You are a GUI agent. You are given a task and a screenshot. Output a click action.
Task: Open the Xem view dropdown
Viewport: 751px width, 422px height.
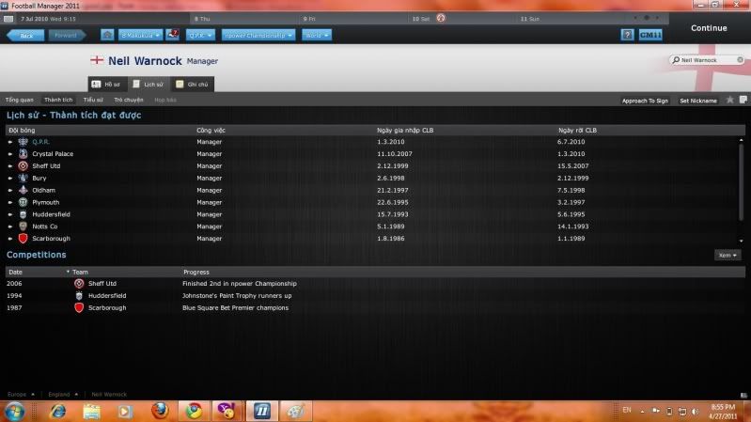coord(728,256)
